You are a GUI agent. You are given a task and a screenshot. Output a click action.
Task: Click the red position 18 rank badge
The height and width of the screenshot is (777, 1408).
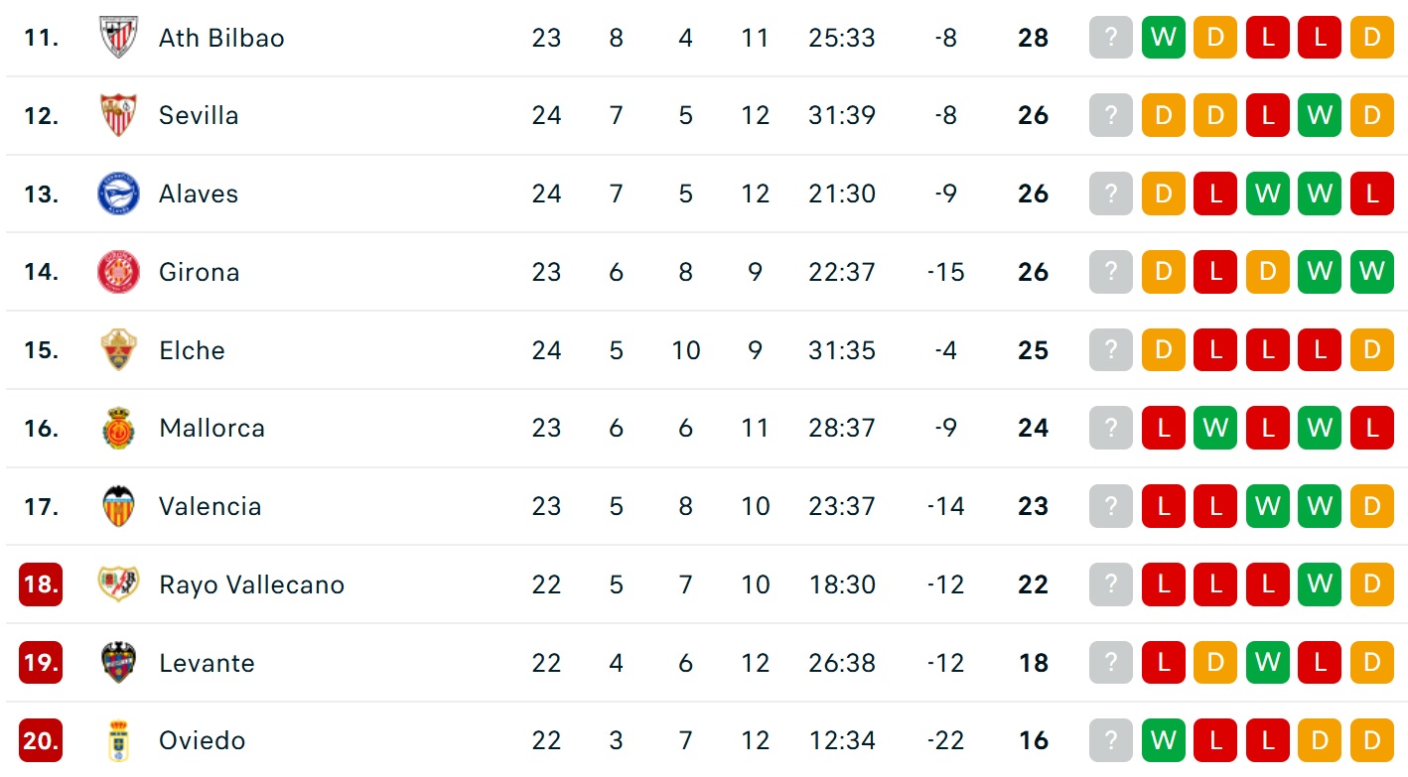click(x=41, y=584)
